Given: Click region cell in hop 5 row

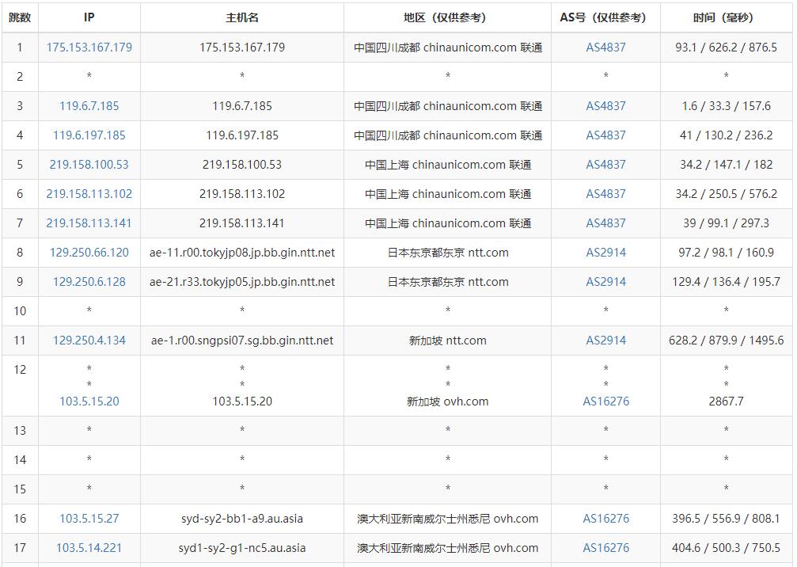Looking at the screenshot, I should pyautogui.click(x=447, y=164).
